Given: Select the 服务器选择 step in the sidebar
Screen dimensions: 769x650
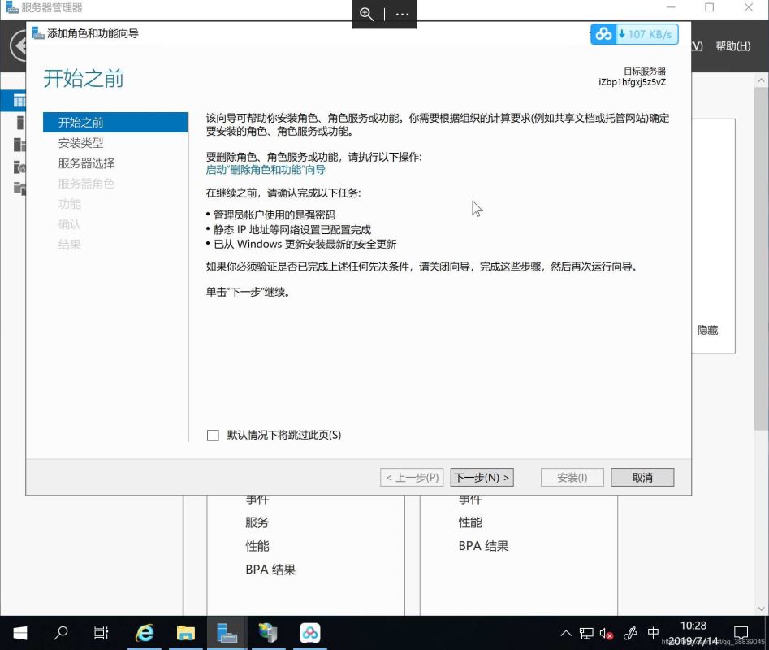Looking at the screenshot, I should [87, 163].
